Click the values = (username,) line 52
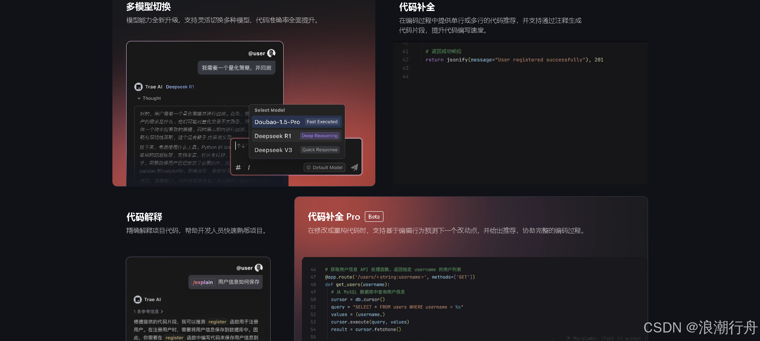Image resolution: width=760 pixels, height=341 pixels. click(x=358, y=315)
